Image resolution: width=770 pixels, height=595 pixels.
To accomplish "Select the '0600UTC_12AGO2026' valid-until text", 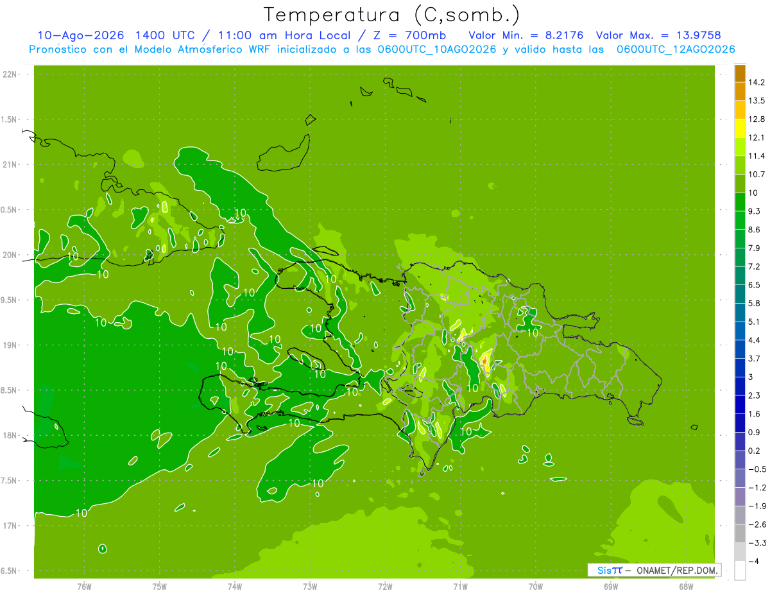I will pyautogui.click(x=676, y=49).
